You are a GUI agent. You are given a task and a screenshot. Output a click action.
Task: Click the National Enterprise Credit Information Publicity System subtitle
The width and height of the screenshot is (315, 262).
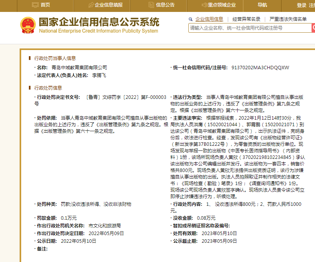[99, 31]
